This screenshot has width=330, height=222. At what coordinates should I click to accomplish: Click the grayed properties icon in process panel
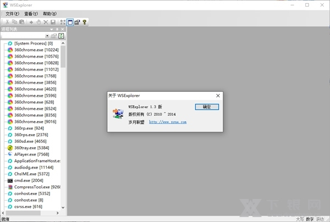[x=54, y=36]
